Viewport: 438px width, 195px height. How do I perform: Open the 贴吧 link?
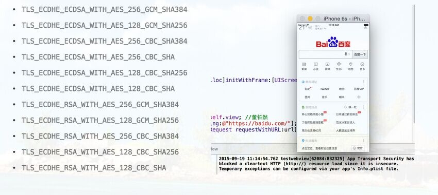tap(308, 89)
